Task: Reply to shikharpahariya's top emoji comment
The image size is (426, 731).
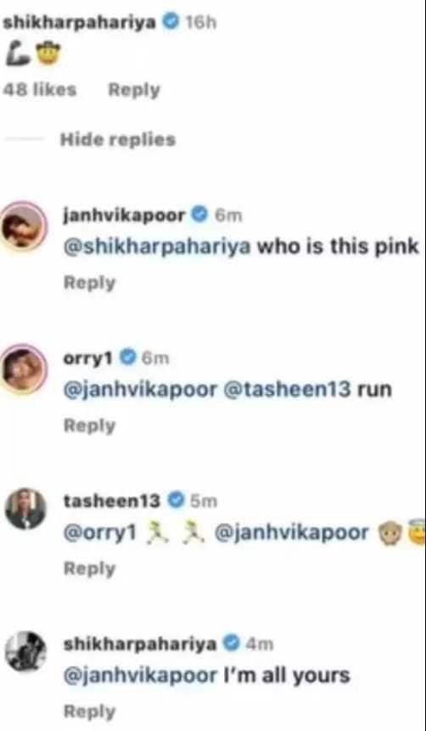Action: (x=134, y=89)
